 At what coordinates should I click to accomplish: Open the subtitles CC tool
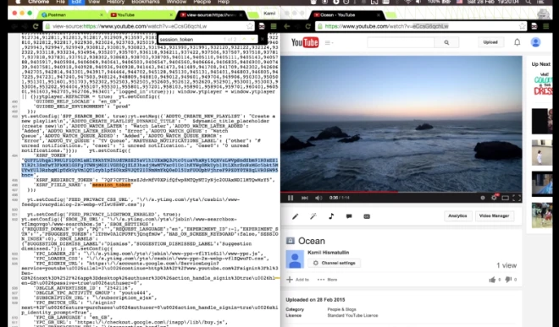[367, 216]
